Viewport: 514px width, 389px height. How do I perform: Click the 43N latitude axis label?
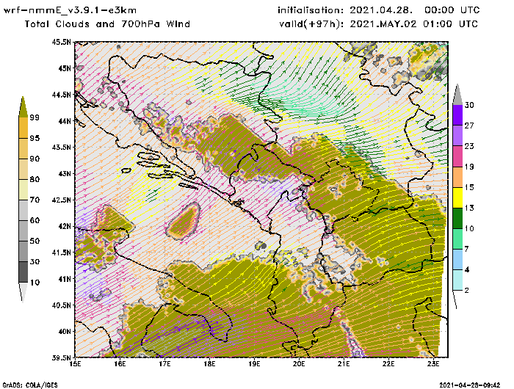(64, 173)
